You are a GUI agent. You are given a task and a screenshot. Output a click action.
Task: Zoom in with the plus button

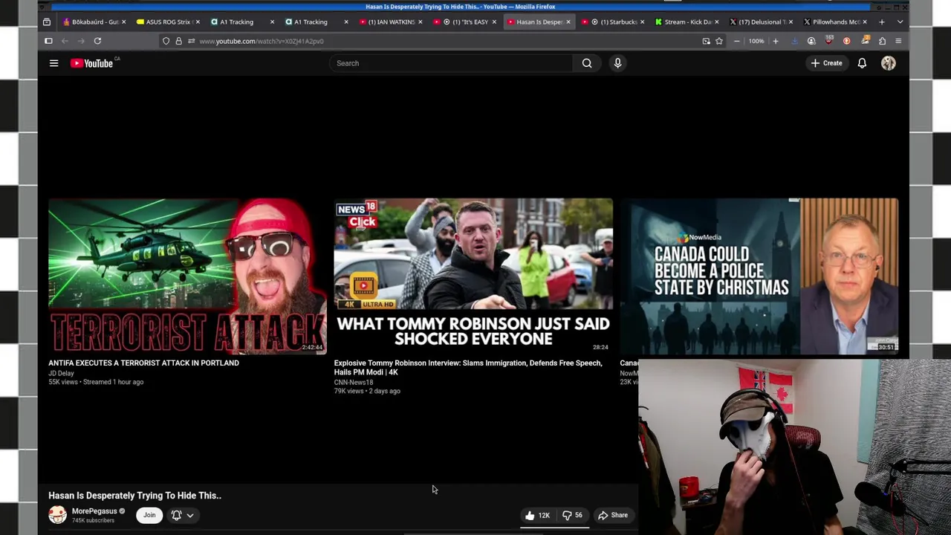pyautogui.click(x=775, y=41)
